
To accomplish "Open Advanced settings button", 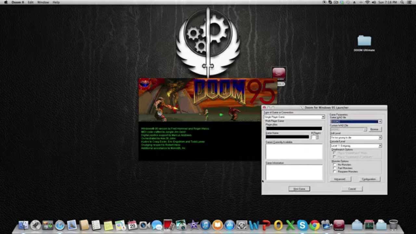I will point(340,179).
